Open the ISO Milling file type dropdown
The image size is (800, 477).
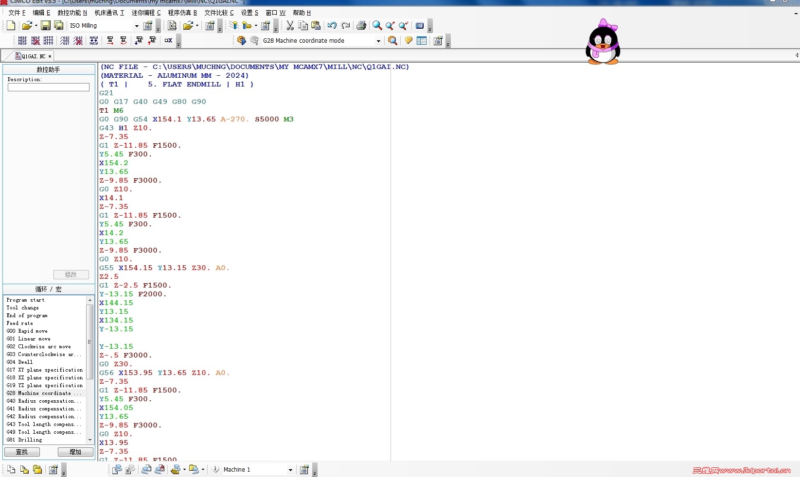click(x=137, y=25)
